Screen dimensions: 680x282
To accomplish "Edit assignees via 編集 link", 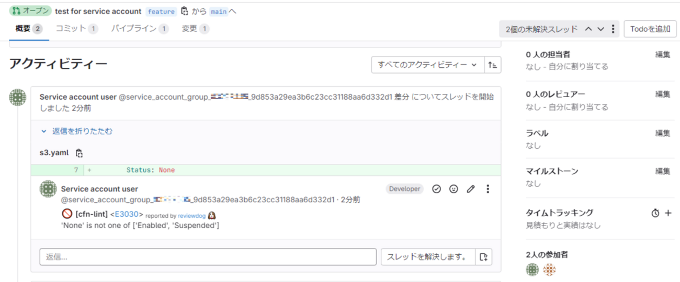I will 663,54.
